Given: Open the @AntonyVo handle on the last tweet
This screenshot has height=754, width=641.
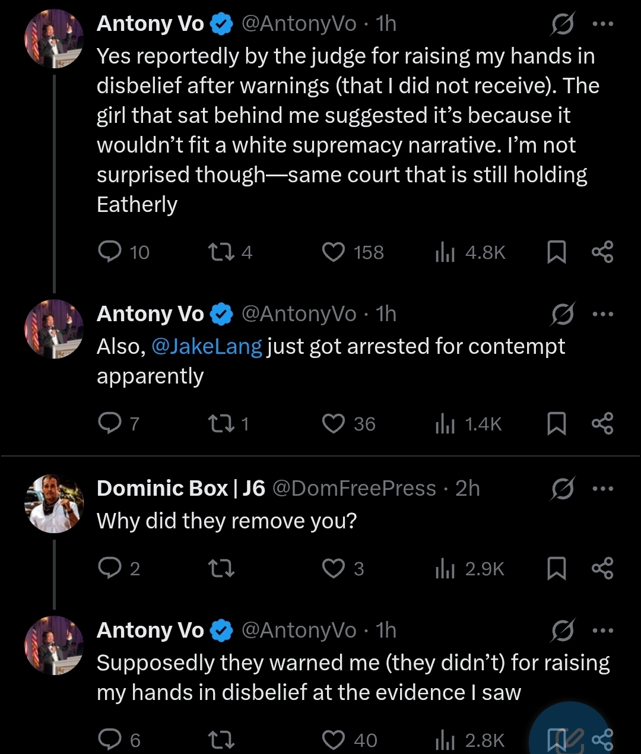Looking at the screenshot, I should 299,630.
